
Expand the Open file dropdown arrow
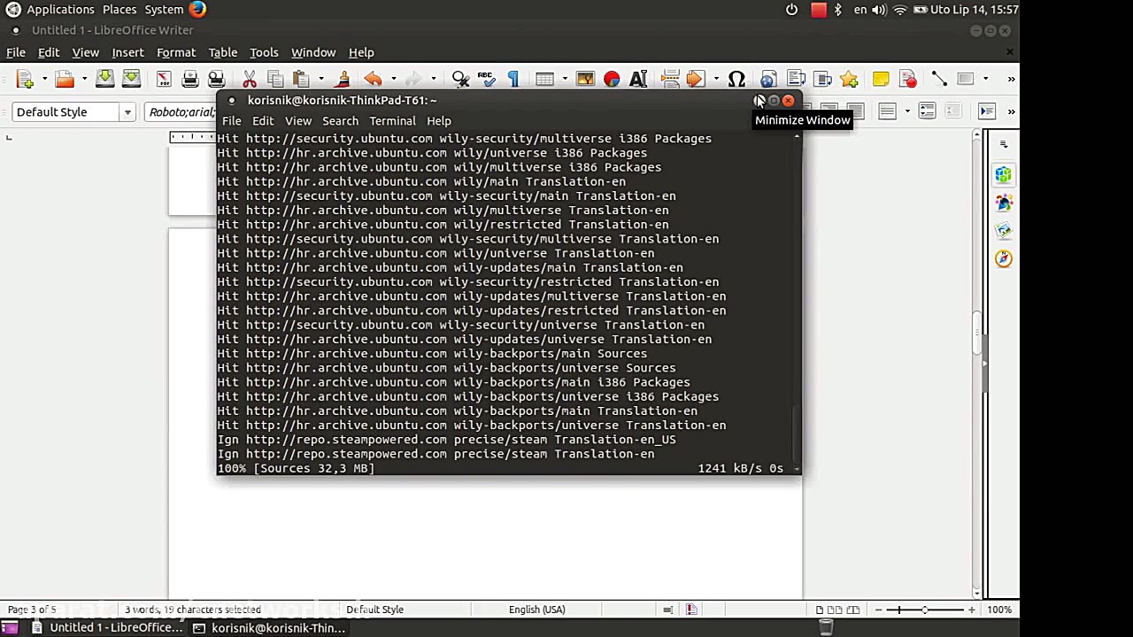pyautogui.click(x=84, y=80)
